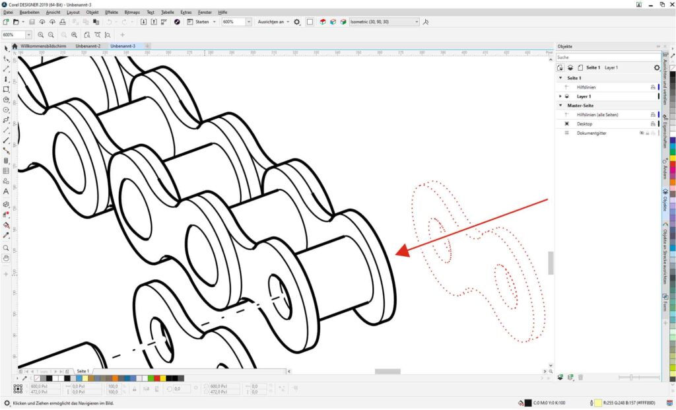
Task: Select the Eyedropper tool in toolbox
Action: [x=6, y=236]
